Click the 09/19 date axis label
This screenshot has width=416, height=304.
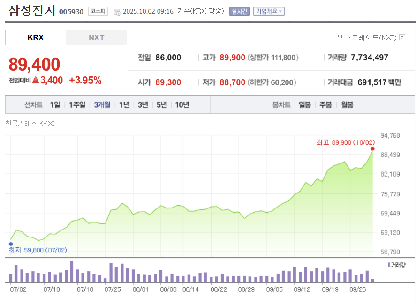coord(330,289)
